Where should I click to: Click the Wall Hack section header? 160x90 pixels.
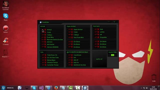(96, 26)
